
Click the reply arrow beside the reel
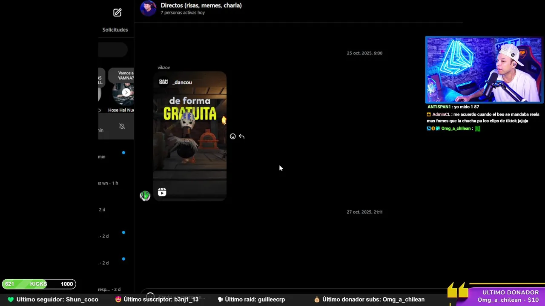pos(241,136)
